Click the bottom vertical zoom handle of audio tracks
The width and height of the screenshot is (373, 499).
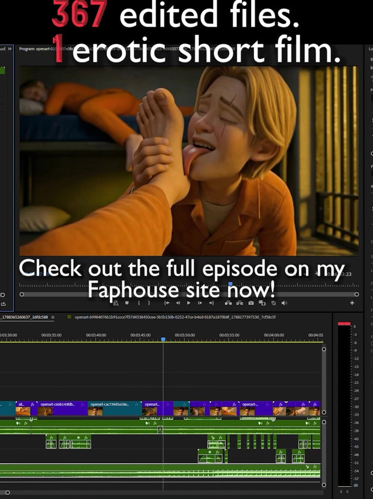click(x=324, y=485)
